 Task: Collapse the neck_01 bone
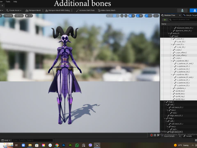169,33
